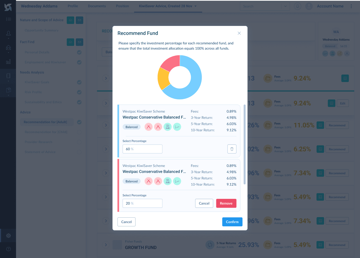This screenshot has height=258, width=360.
Task: Open the Account Name menu
Action: [x=330, y=6]
